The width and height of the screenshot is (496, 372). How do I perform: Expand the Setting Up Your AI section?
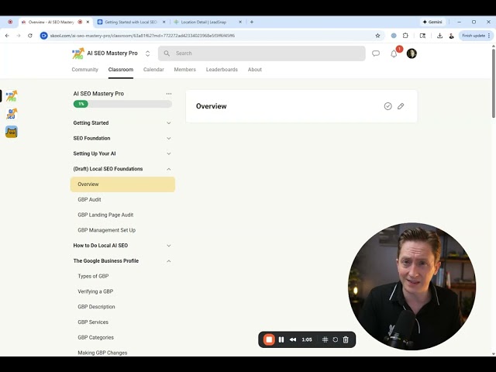pos(122,153)
